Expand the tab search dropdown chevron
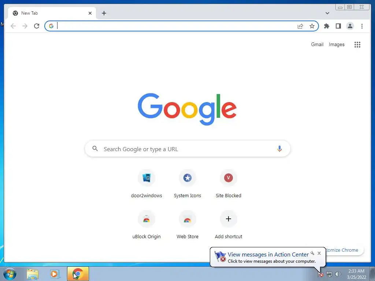This screenshot has width=375, height=281. point(327,13)
